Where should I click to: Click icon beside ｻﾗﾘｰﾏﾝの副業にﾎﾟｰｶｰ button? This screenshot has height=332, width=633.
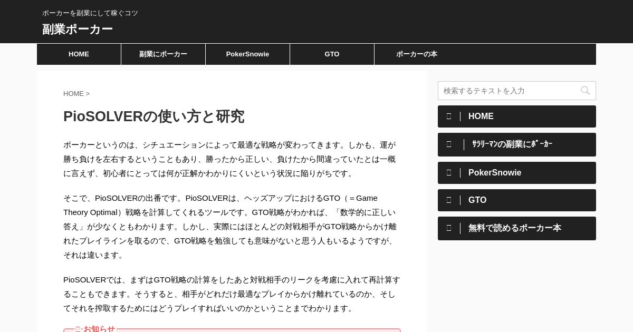pyautogui.click(x=449, y=144)
